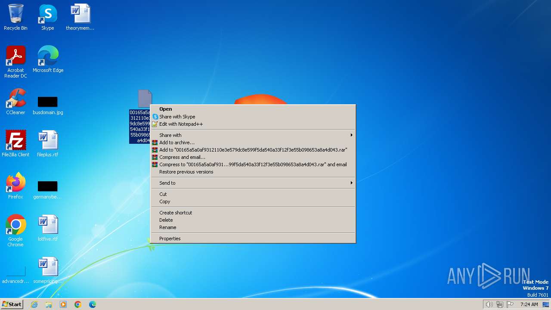The image size is (551, 310).
Task: Open Windows Explorer from the taskbar
Action: (49, 304)
